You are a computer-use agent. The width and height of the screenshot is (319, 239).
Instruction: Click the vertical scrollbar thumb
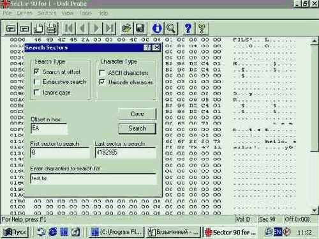315,98
